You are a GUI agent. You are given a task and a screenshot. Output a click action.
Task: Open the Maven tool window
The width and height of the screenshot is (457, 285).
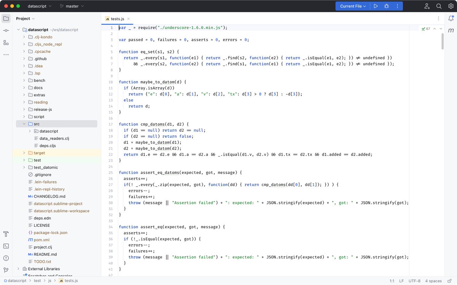tap(451, 30)
